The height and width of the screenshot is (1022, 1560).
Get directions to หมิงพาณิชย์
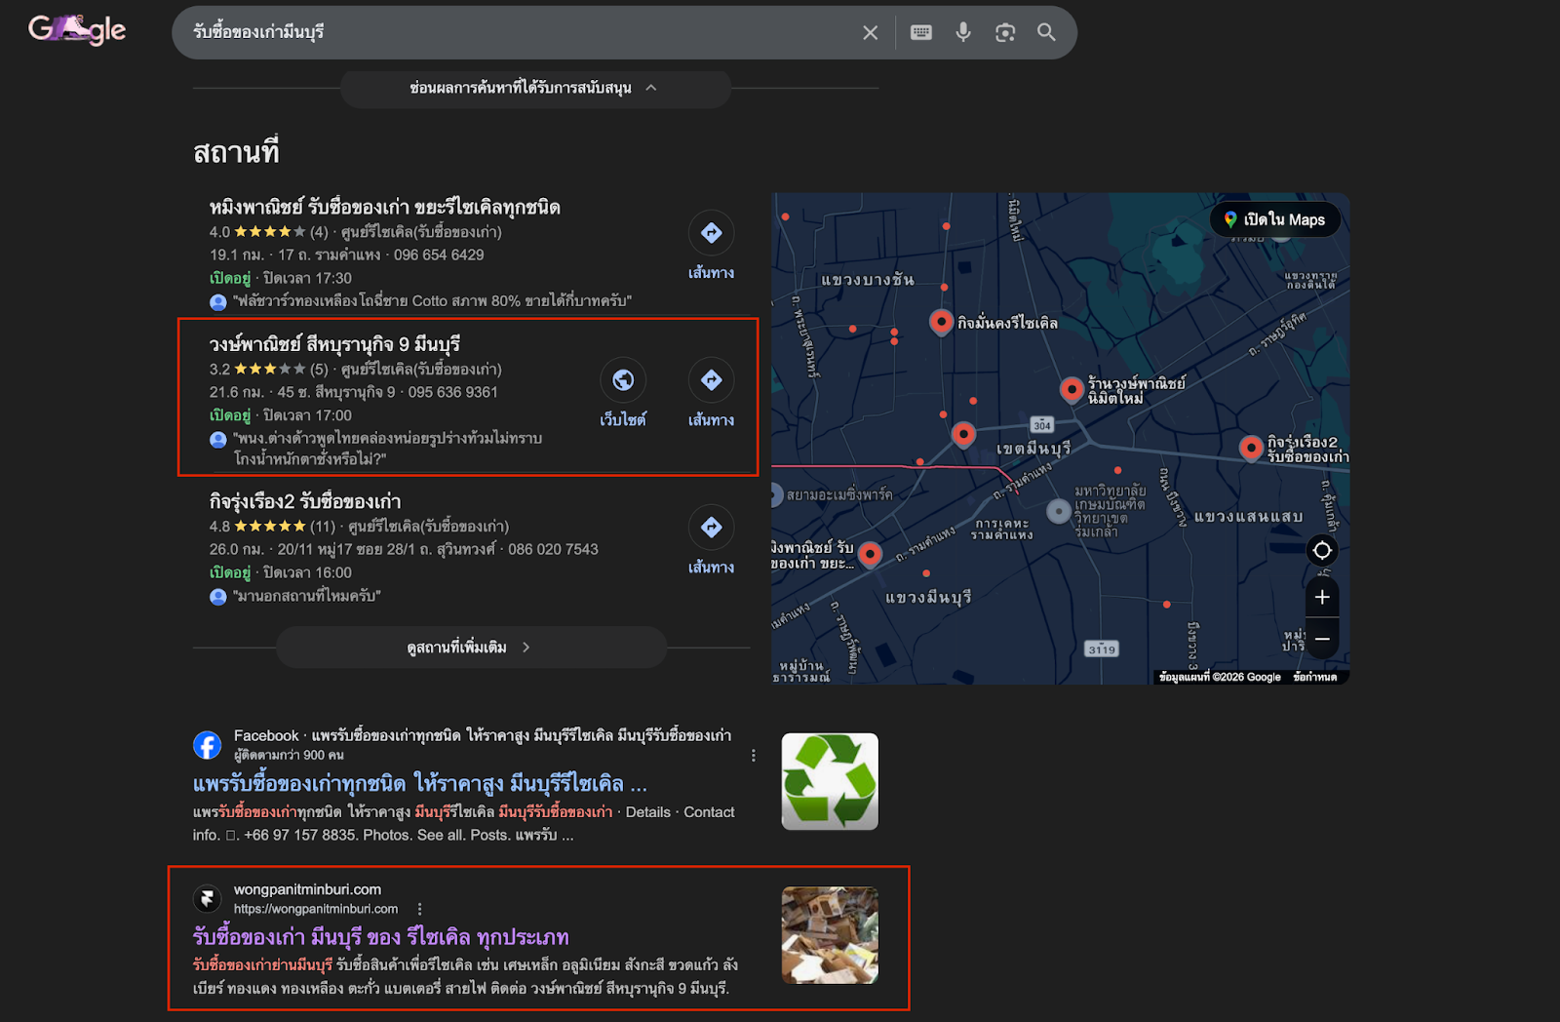point(712,233)
